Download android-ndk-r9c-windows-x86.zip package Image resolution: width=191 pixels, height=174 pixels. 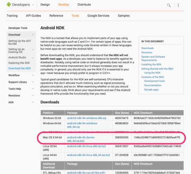87,118
